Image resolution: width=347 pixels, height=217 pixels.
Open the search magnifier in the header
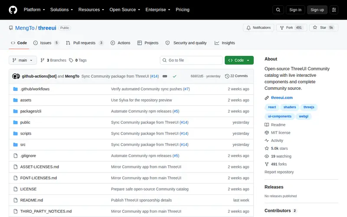278,10
